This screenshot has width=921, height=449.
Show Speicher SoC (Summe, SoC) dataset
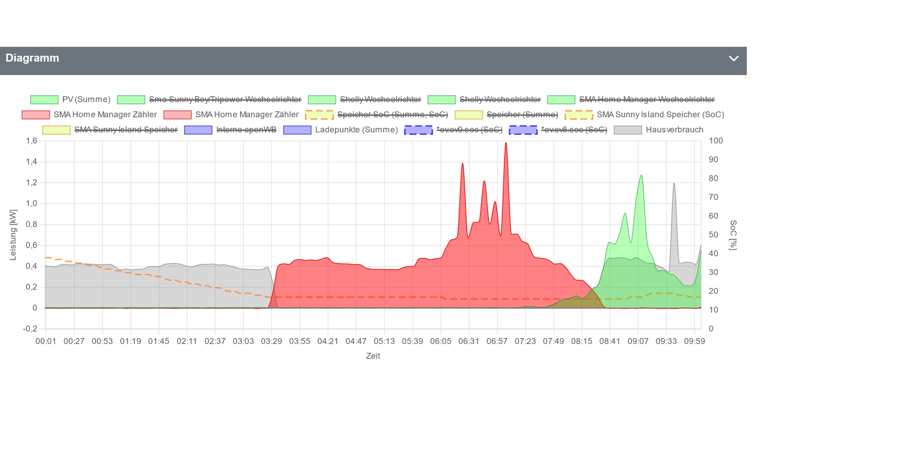pos(392,114)
